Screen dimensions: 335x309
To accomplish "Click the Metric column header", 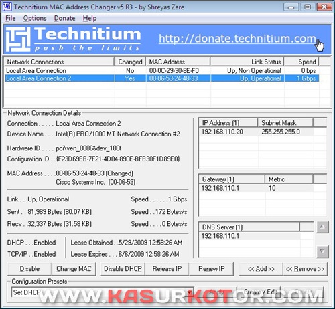I will tap(289, 179).
